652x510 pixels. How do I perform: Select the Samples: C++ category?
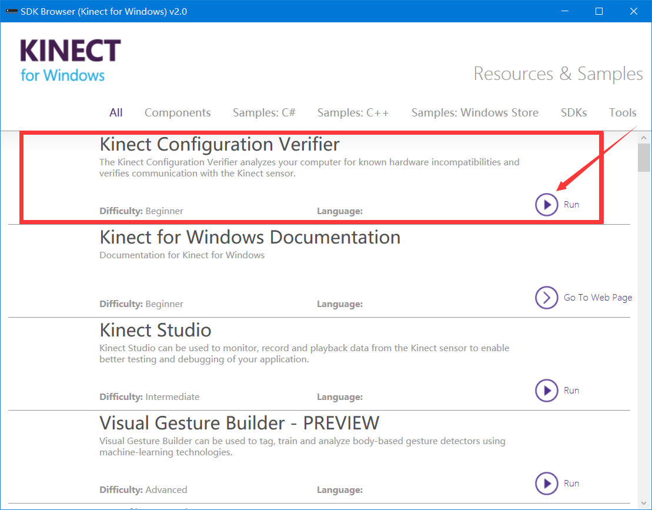(353, 112)
